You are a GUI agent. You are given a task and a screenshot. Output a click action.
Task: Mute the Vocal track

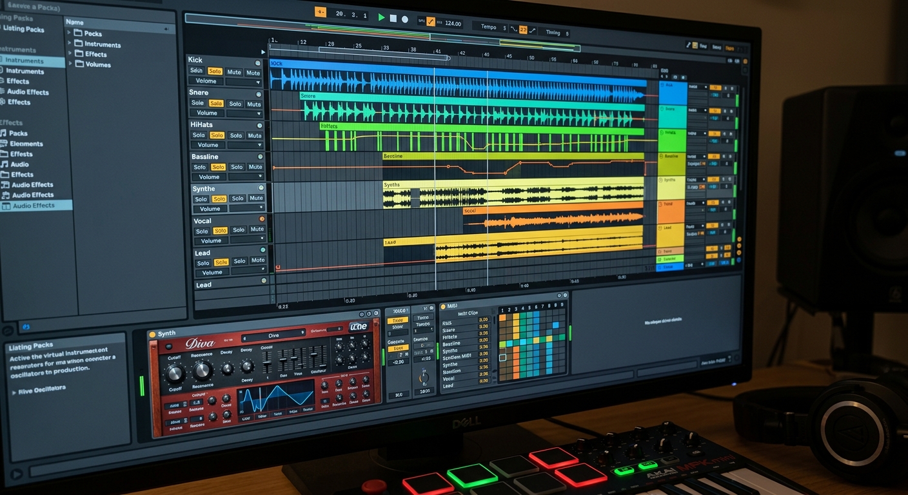click(257, 229)
